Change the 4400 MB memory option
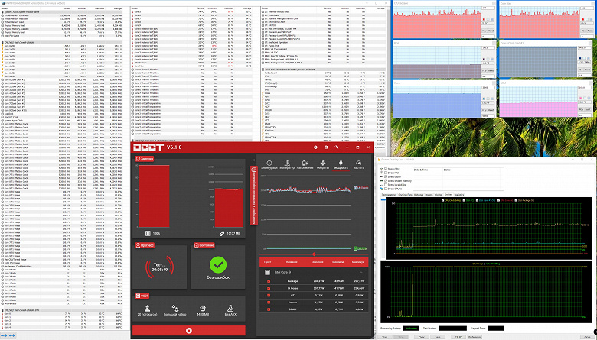This screenshot has height=340, width=597. click(x=203, y=310)
